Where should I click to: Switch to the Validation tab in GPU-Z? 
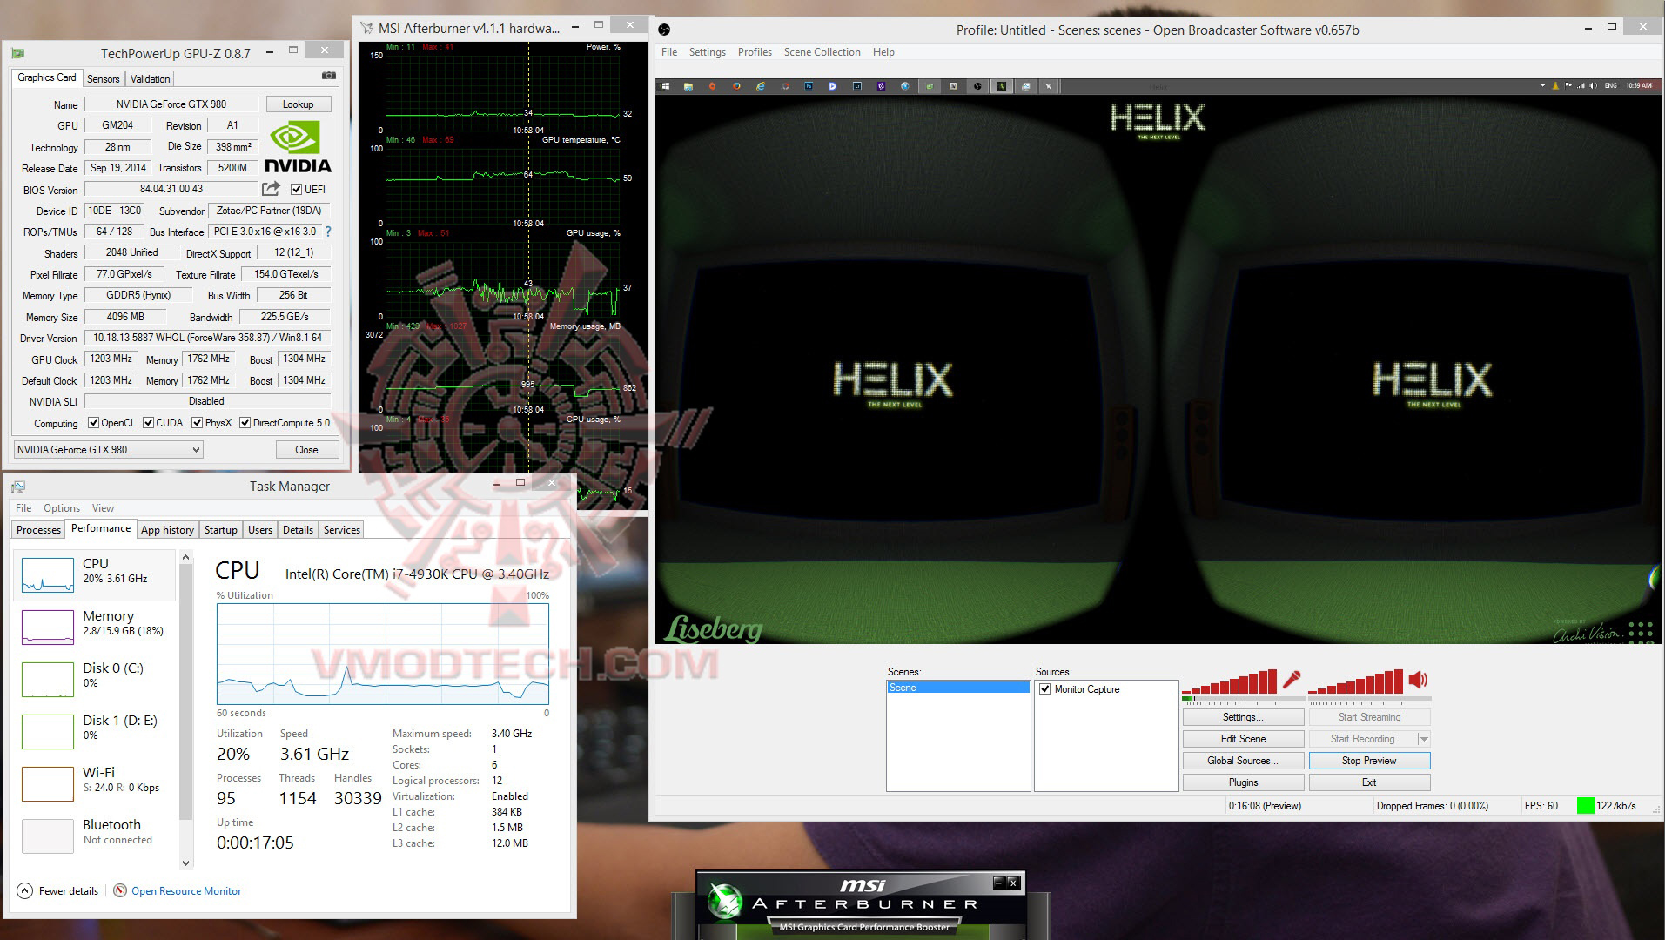[150, 79]
